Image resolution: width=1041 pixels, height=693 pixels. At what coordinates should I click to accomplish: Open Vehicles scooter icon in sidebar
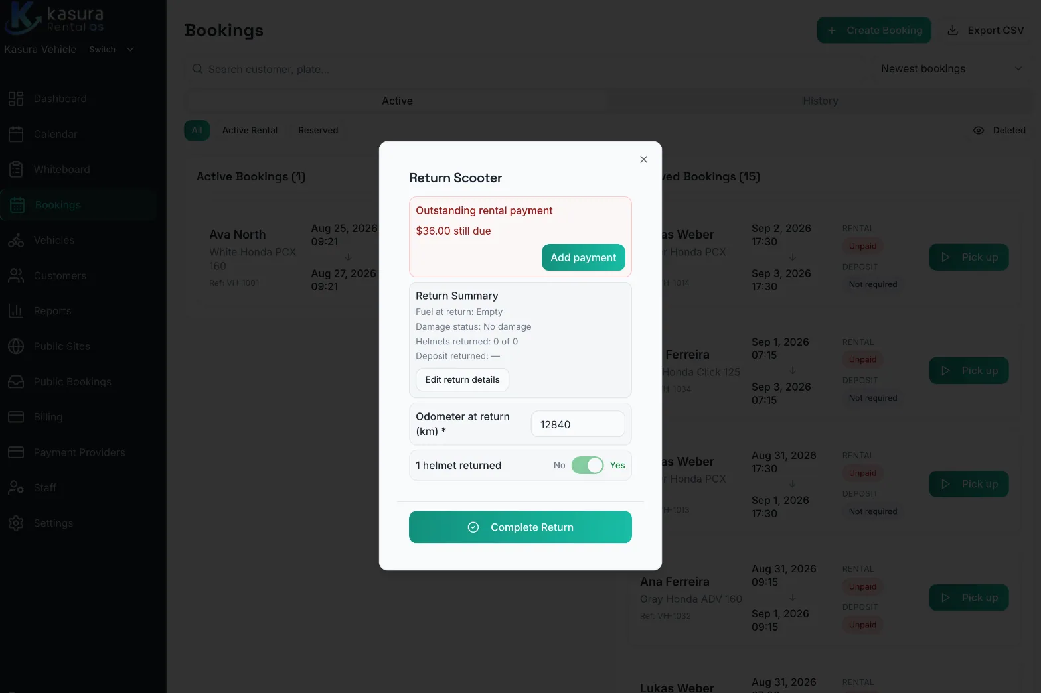pos(16,240)
